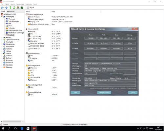Select the IPMI tree item icon
Screen dimensions: 164x131
click(7, 26)
